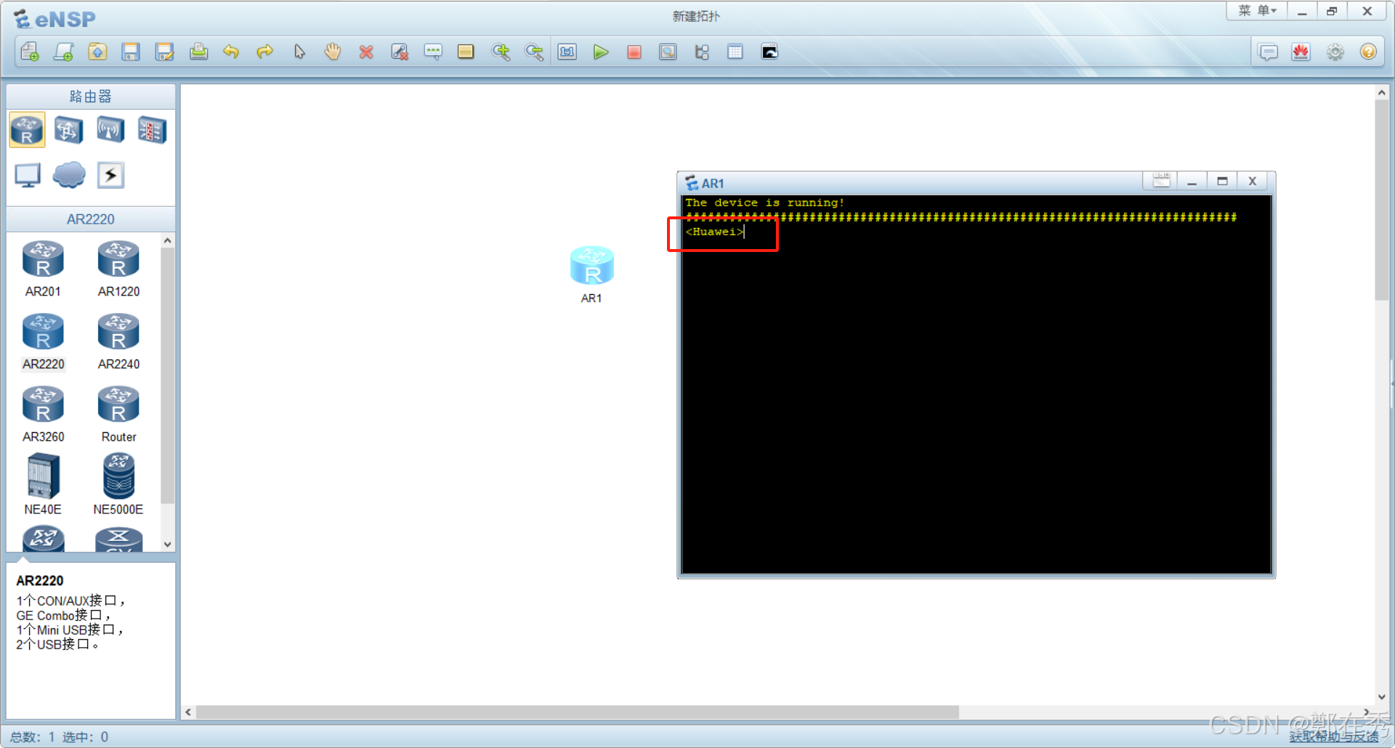Zoom in on the topology
The width and height of the screenshot is (1395, 748).
(x=501, y=52)
